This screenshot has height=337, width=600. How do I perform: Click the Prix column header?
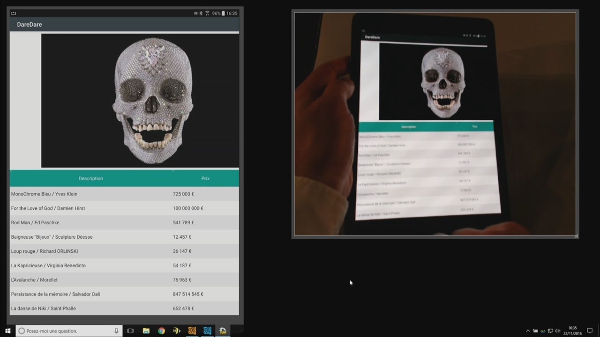click(205, 178)
